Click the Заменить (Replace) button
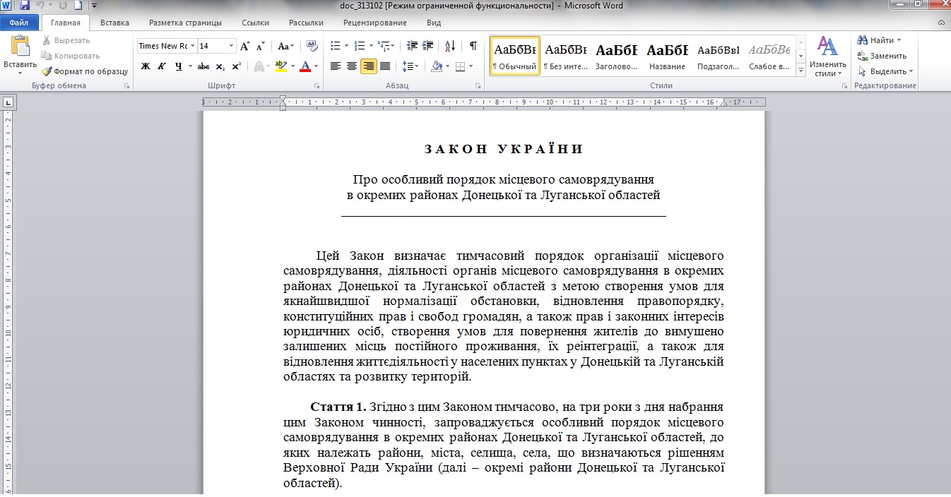The image size is (951, 497). [882, 56]
